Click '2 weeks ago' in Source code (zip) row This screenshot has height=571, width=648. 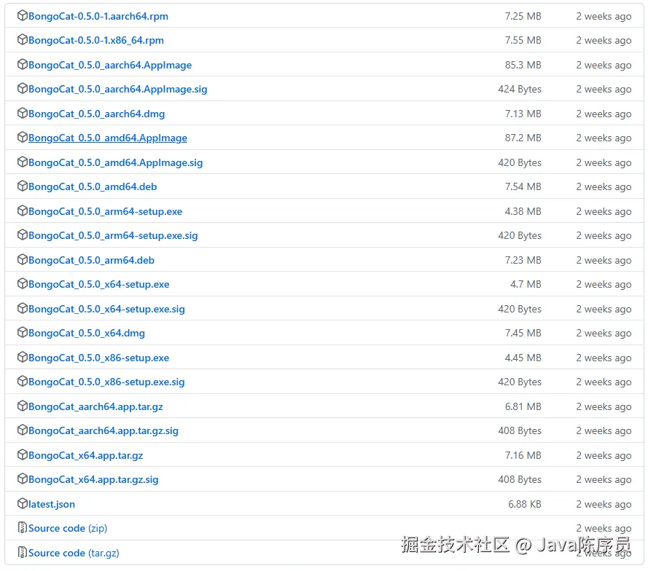point(604,529)
